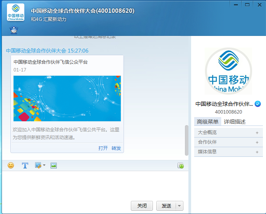
Task: Switch to the 高级菜单 tab
Action: coord(207,122)
